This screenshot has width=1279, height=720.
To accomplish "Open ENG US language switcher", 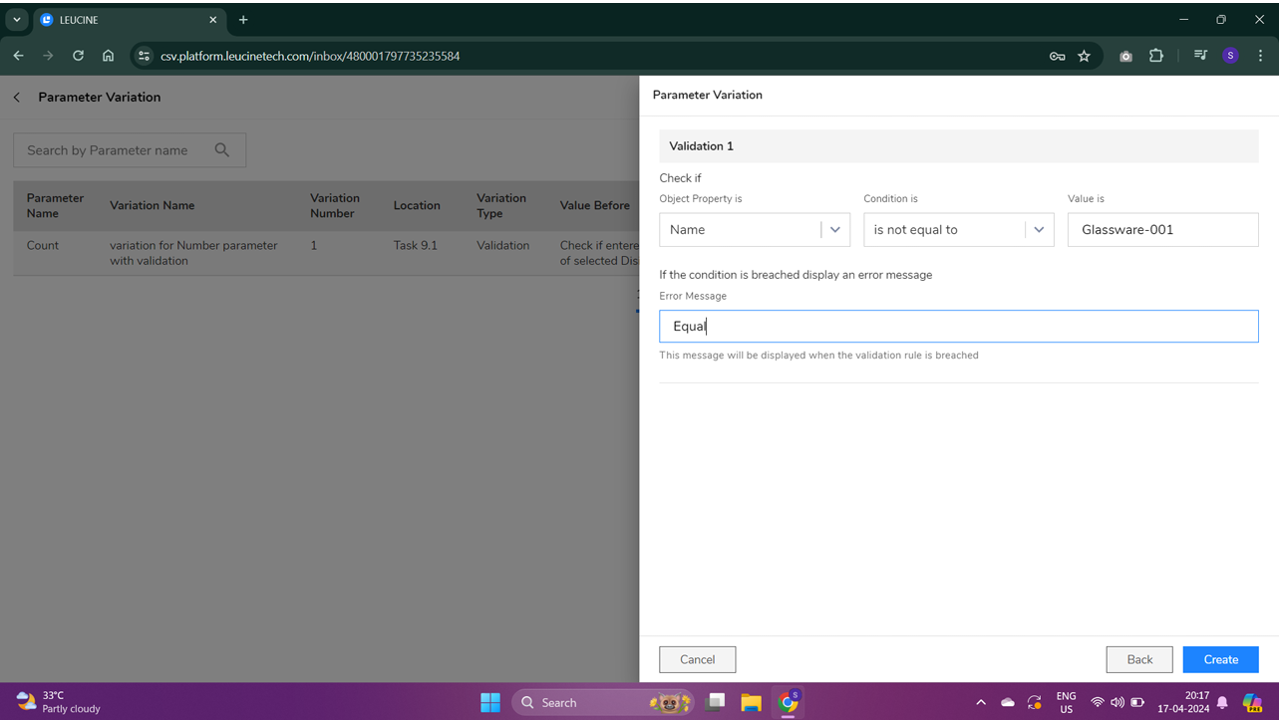I will [1067, 702].
